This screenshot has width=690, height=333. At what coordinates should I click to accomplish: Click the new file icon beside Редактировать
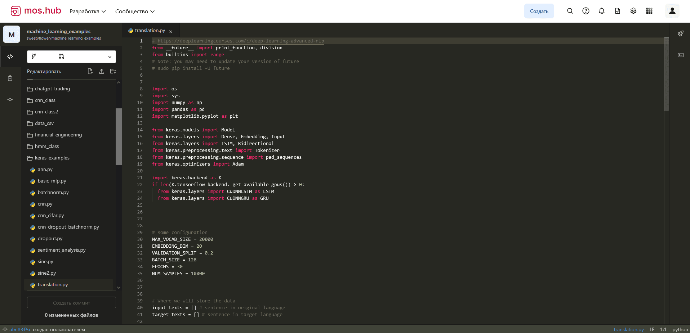pyautogui.click(x=90, y=71)
